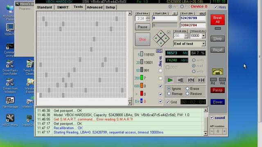Open My Network Places desktop icon
Viewport: 262px width, 147px height.
point(10,13)
